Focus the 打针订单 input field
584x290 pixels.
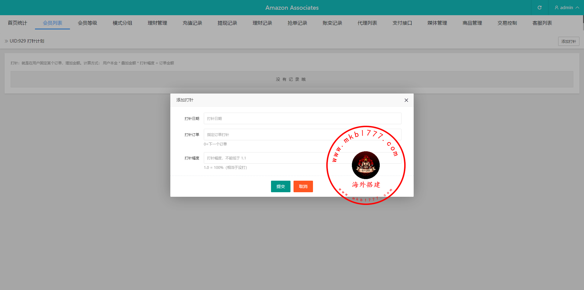[302, 135]
